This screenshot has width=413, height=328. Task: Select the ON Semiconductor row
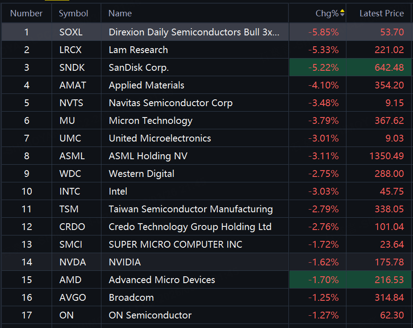pos(150,315)
